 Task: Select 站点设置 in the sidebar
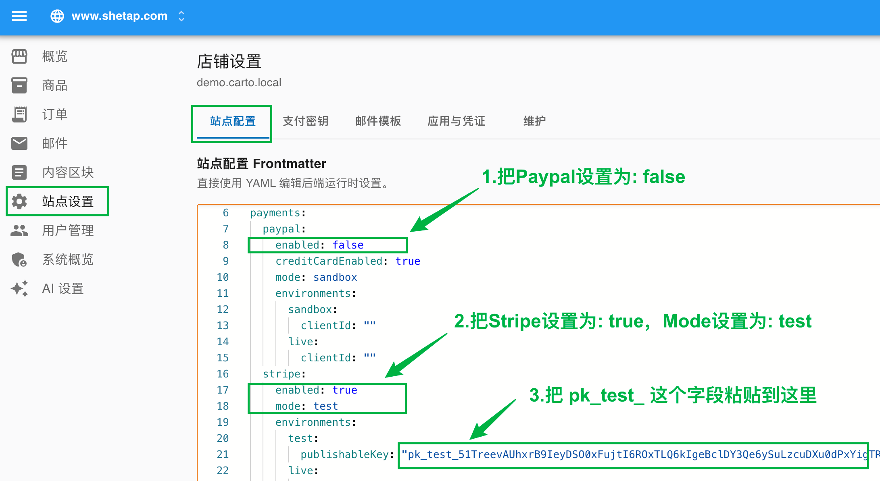(68, 201)
